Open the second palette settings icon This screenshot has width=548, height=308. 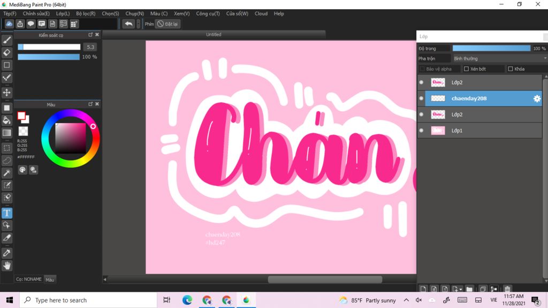(x=34, y=170)
